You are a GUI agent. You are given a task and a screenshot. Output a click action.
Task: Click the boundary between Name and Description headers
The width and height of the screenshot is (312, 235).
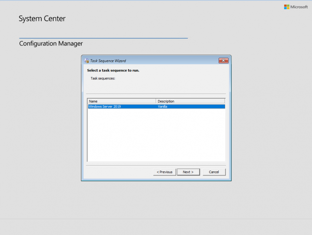tap(156, 101)
